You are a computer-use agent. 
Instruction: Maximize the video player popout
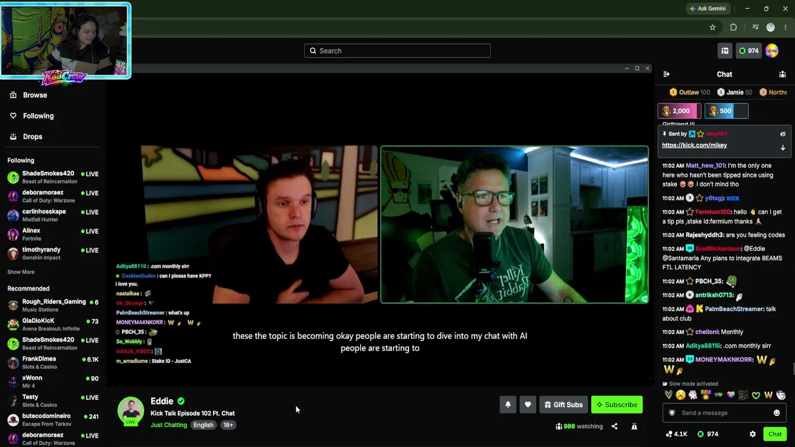click(x=637, y=68)
